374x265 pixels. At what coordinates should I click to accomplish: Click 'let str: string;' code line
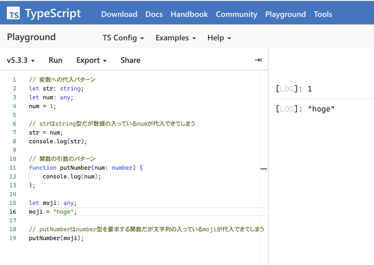point(56,88)
